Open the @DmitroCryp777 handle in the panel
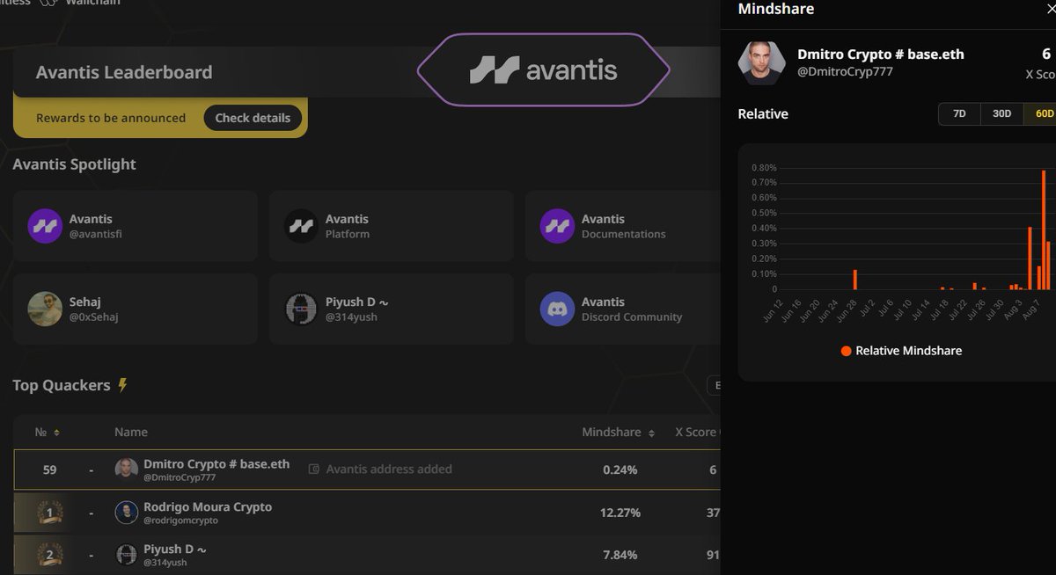The width and height of the screenshot is (1056, 575). tap(845, 72)
